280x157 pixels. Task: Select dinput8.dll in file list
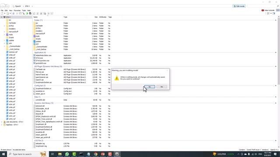[x=39, y=114]
